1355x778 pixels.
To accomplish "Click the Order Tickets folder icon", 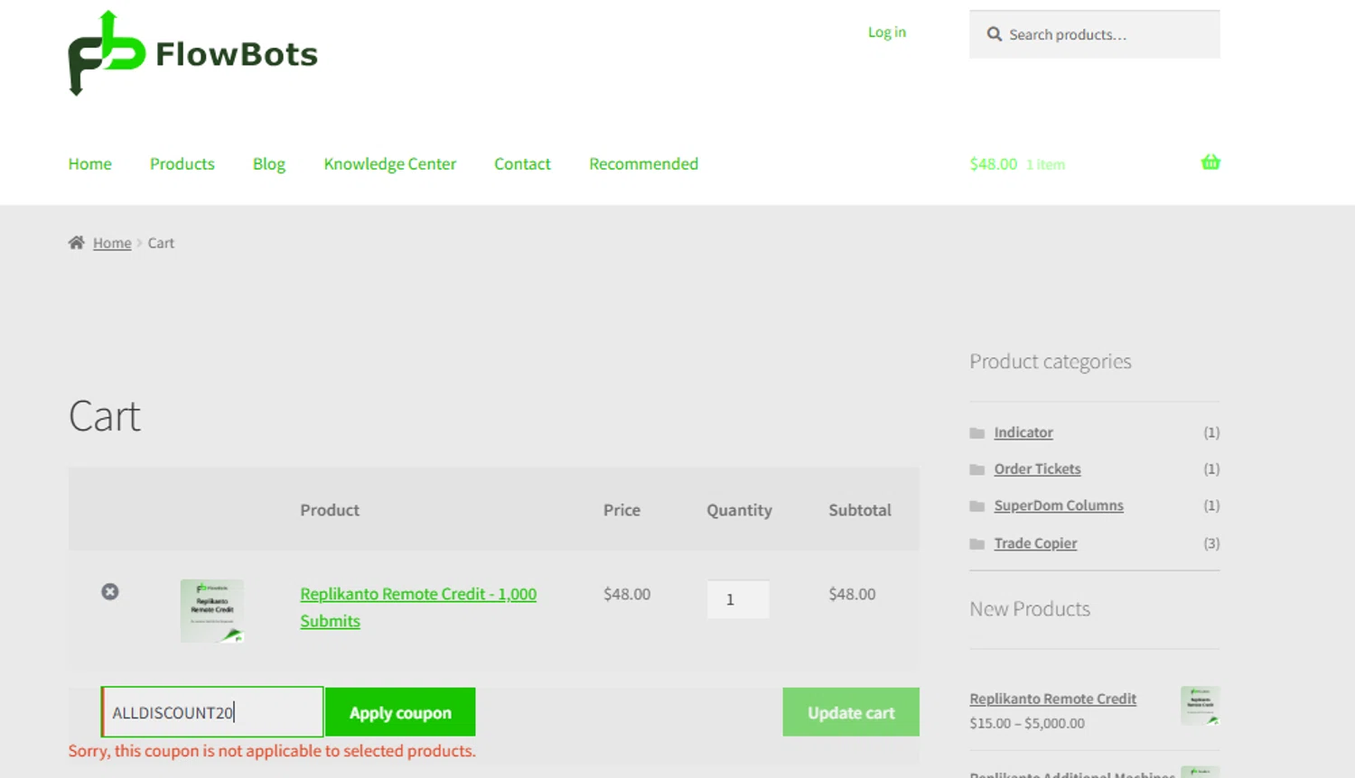I will (977, 469).
